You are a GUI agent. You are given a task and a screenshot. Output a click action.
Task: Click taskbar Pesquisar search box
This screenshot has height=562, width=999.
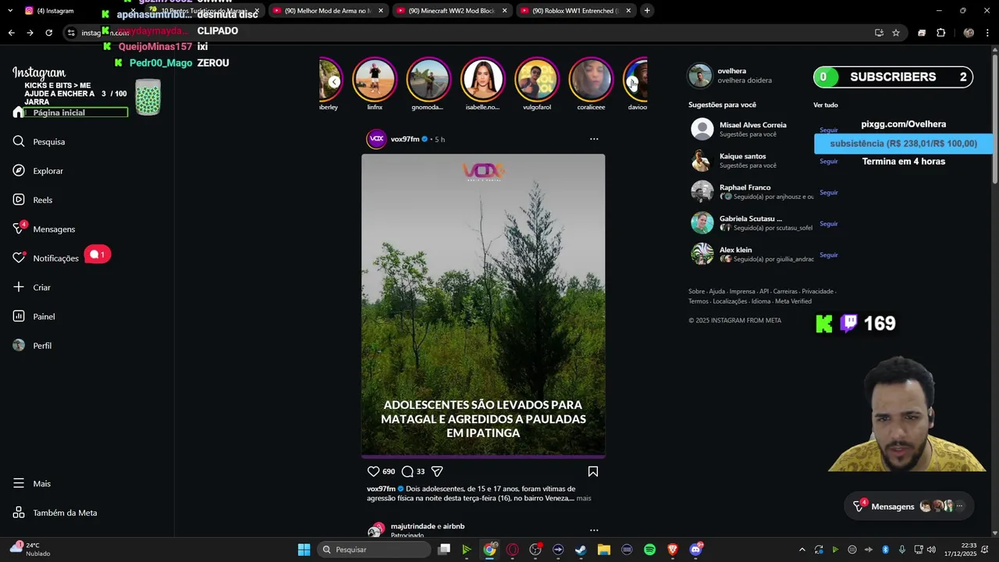pyautogui.click(x=375, y=550)
